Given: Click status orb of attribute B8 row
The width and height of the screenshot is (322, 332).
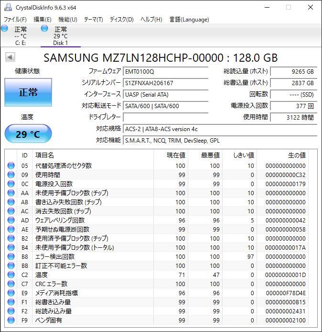Looking at the screenshot, I should (x=11, y=256).
